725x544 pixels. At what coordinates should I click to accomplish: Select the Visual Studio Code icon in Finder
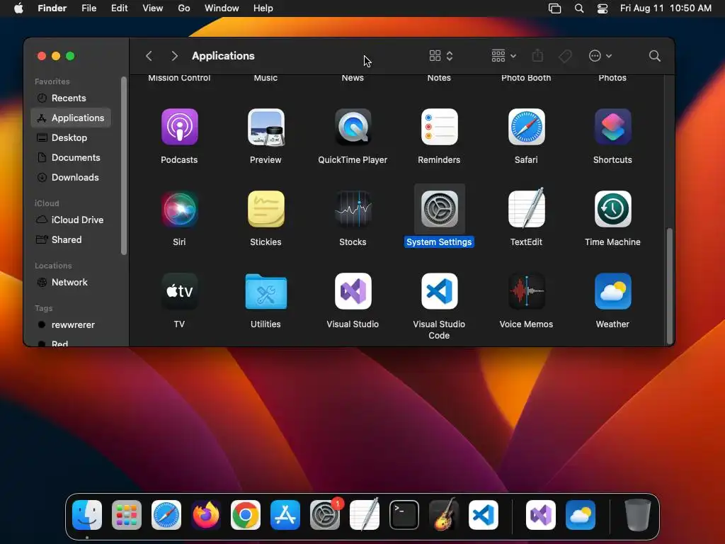click(439, 291)
